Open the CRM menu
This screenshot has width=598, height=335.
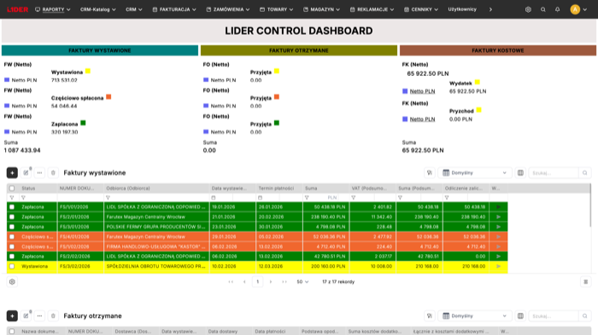coord(134,9)
